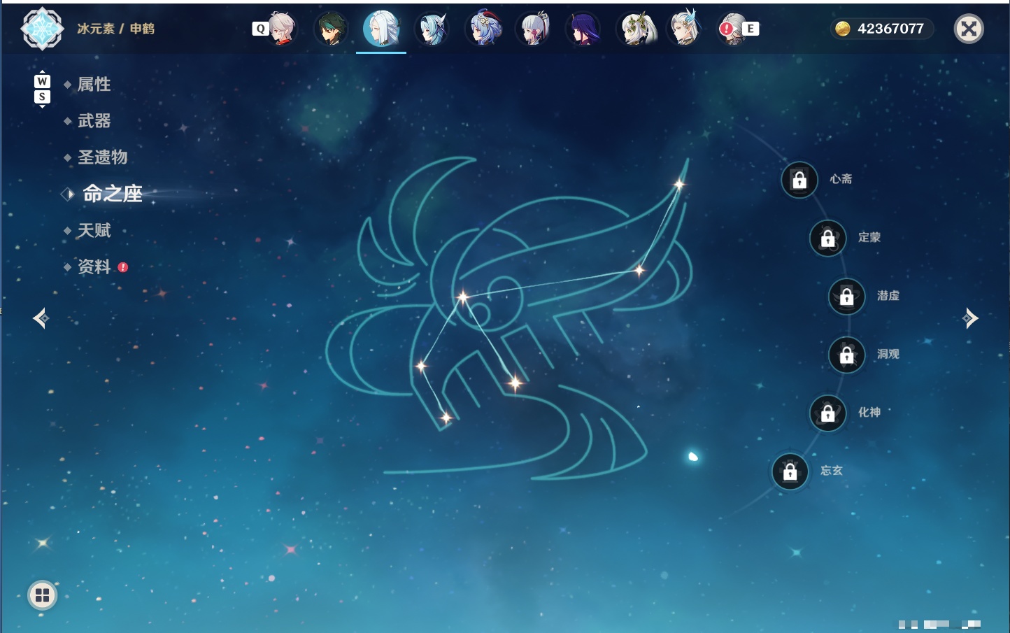
Task: Select the locked 化神 constellation icon
Action: pos(827,413)
